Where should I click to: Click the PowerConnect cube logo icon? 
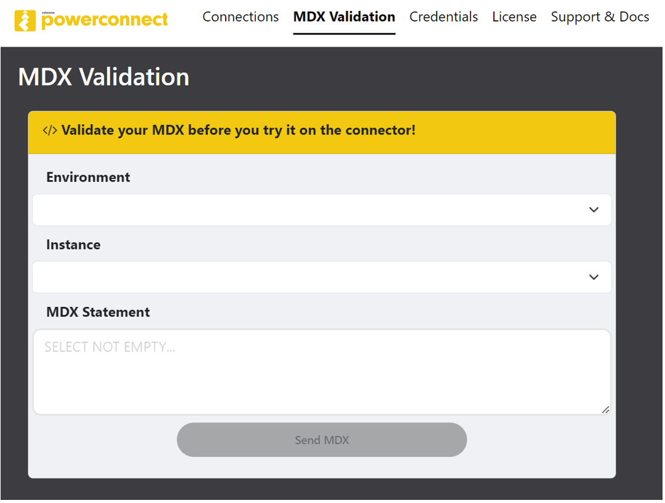(x=25, y=20)
